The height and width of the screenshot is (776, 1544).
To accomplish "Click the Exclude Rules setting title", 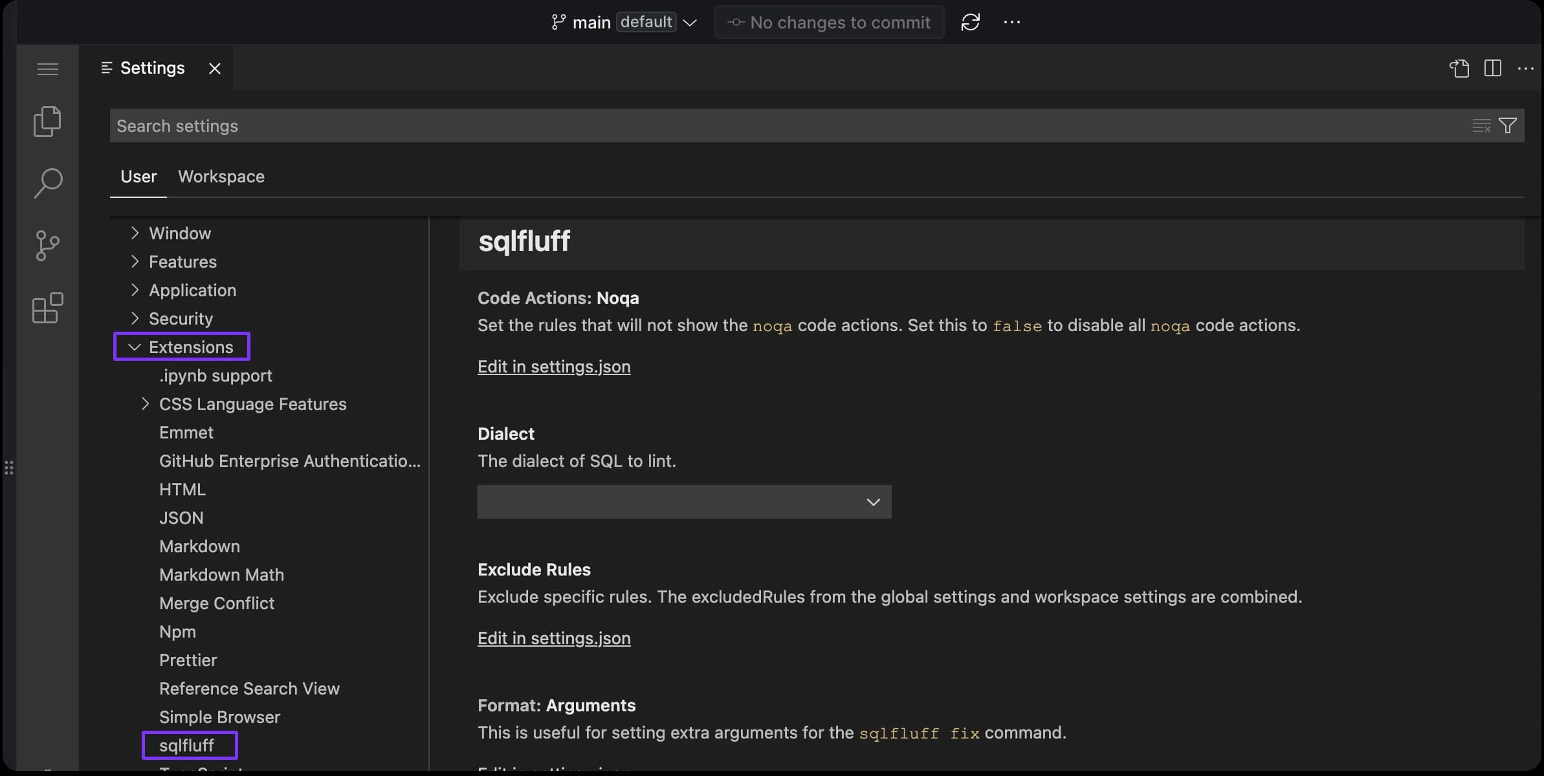I will 534,569.
